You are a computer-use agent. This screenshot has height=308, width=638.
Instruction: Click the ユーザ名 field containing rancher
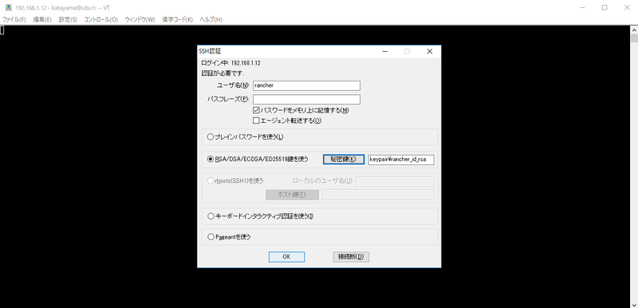pyautogui.click(x=306, y=85)
